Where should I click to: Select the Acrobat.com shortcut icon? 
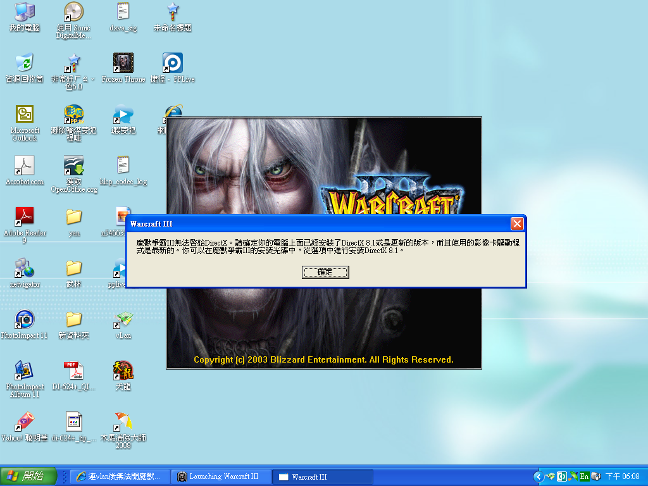tap(25, 171)
